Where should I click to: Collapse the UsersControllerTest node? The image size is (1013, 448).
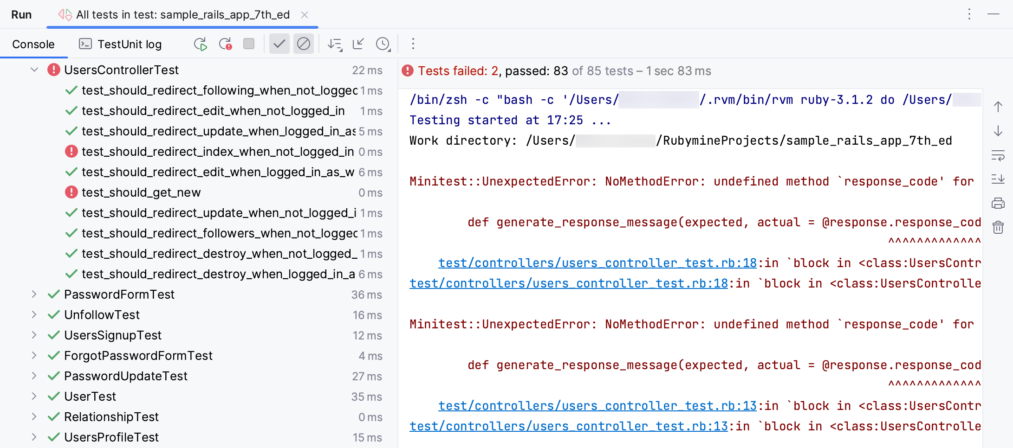pos(34,70)
